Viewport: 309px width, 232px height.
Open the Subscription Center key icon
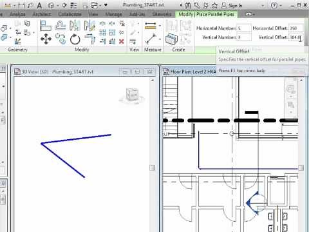click(197, 5)
